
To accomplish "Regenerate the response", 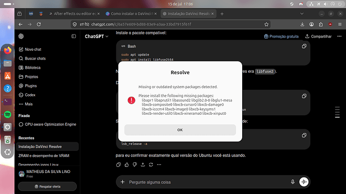I will tap(151, 164).
